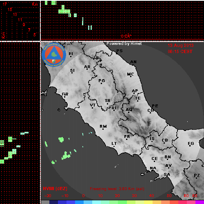This screenshot has height=204, width=204.
Task: Click the FI city label
Action: [x=71, y=54]
